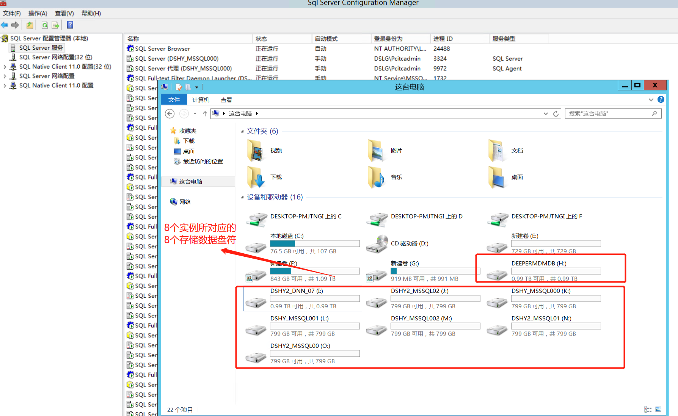
Task: Sort services by the 名称 column header
Action: click(x=189, y=39)
